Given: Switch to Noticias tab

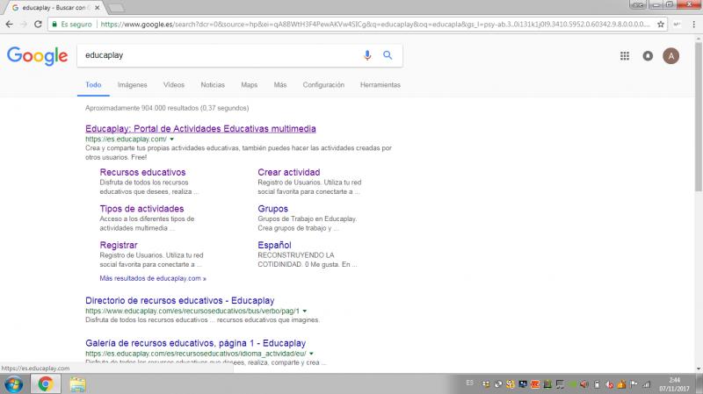Looking at the screenshot, I should [x=213, y=84].
